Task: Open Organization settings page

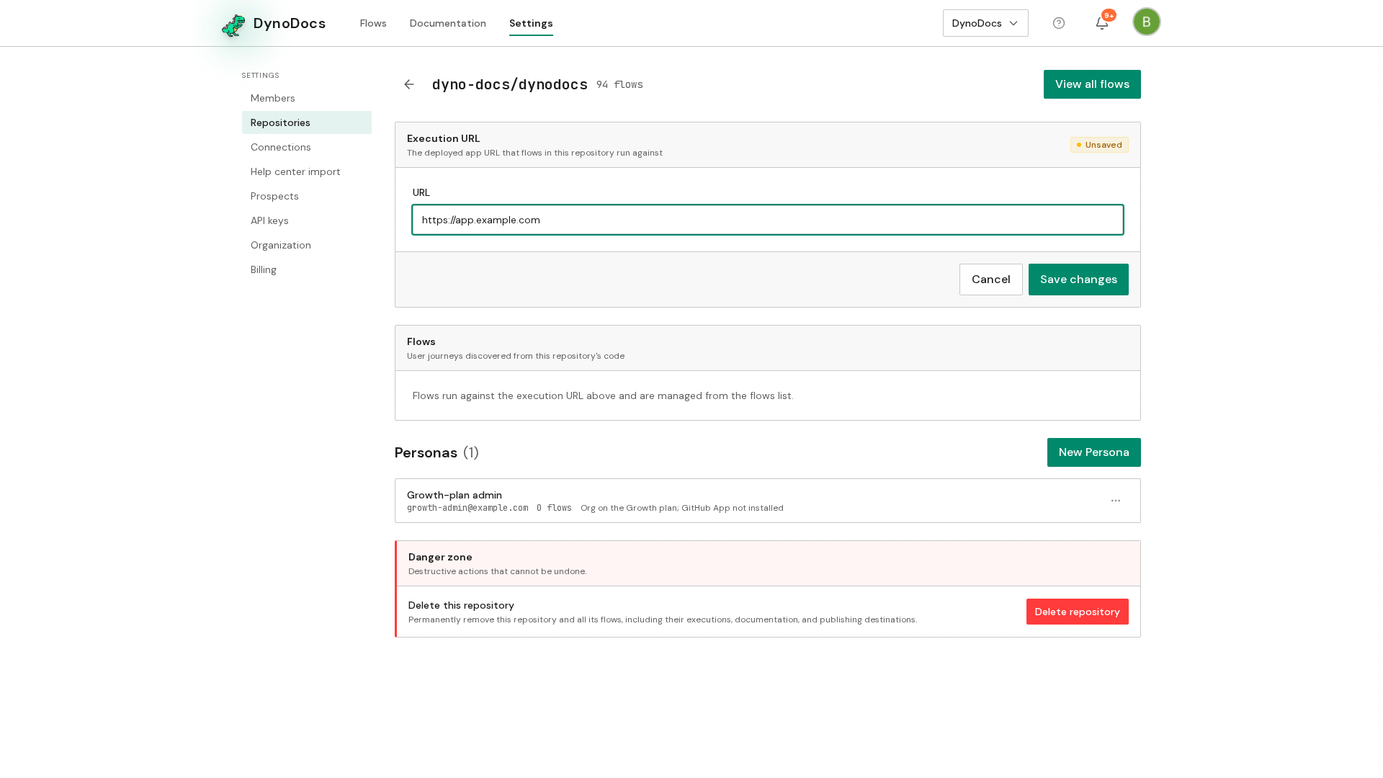Action: click(x=307, y=245)
